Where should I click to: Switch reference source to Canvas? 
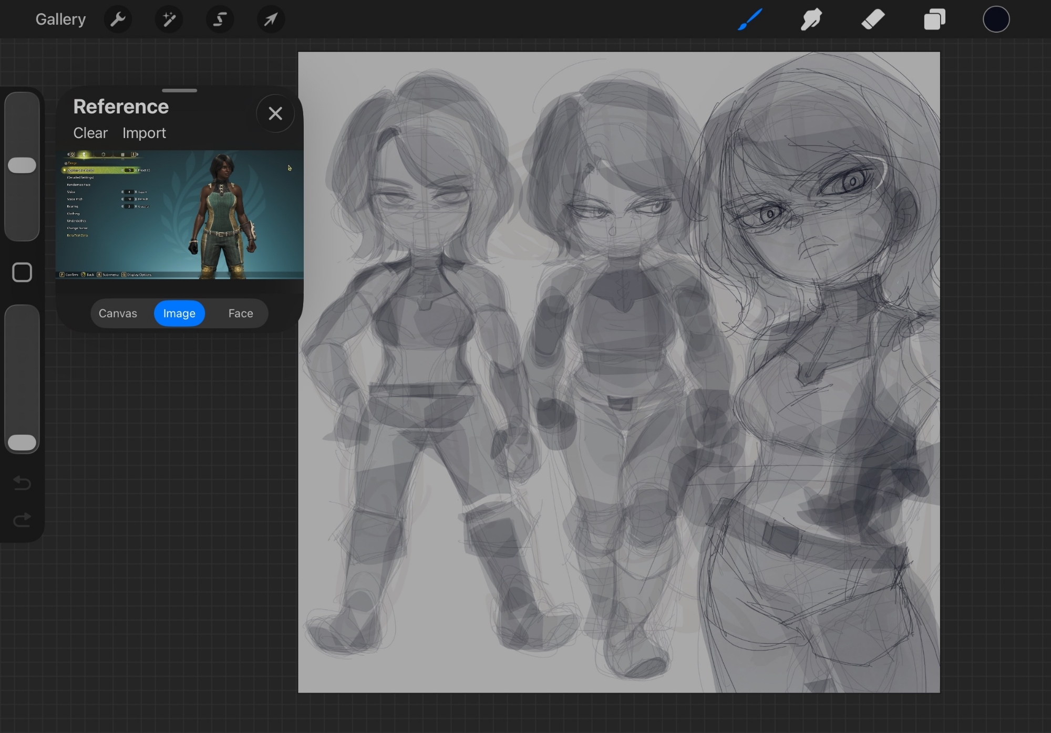(118, 313)
